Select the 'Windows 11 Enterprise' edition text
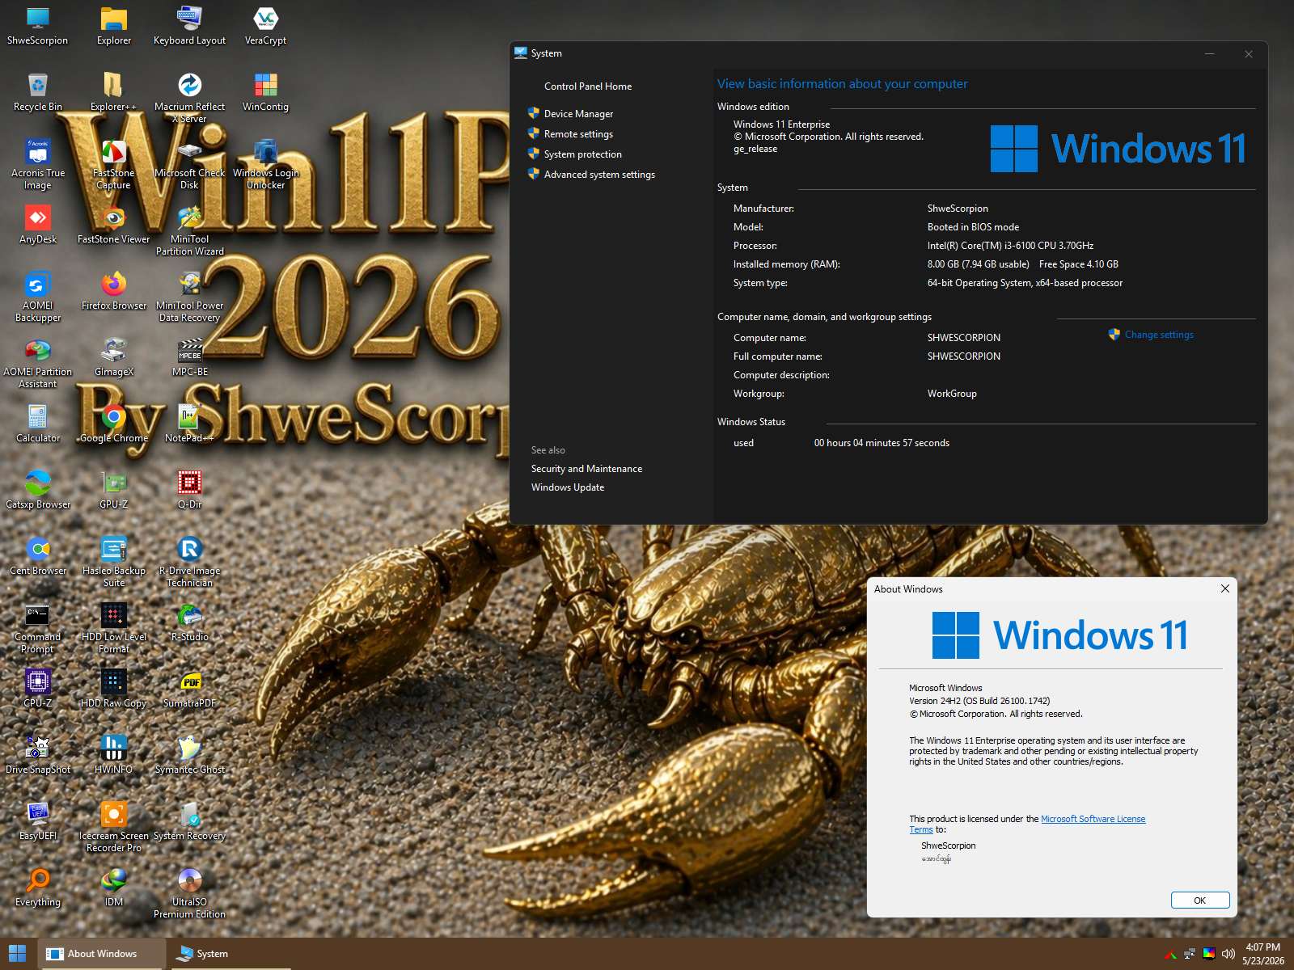Image resolution: width=1294 pixels, height=970 pixels. click(781, 124)
